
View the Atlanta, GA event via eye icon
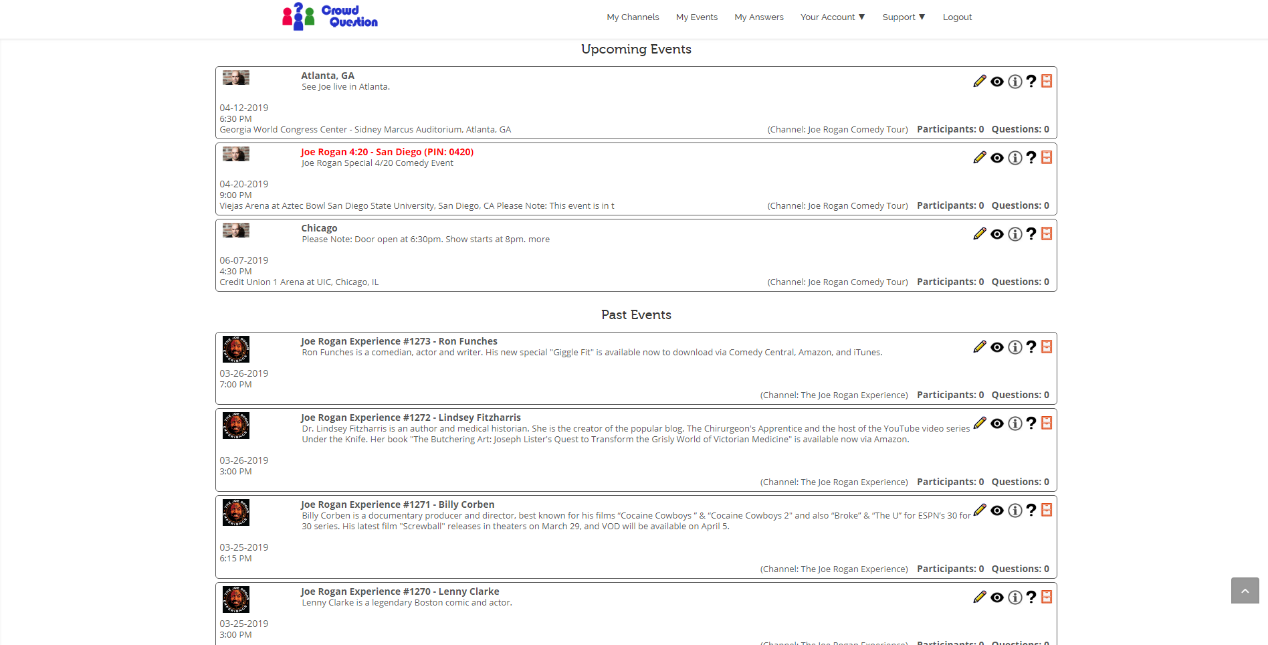tap(997, 82)
